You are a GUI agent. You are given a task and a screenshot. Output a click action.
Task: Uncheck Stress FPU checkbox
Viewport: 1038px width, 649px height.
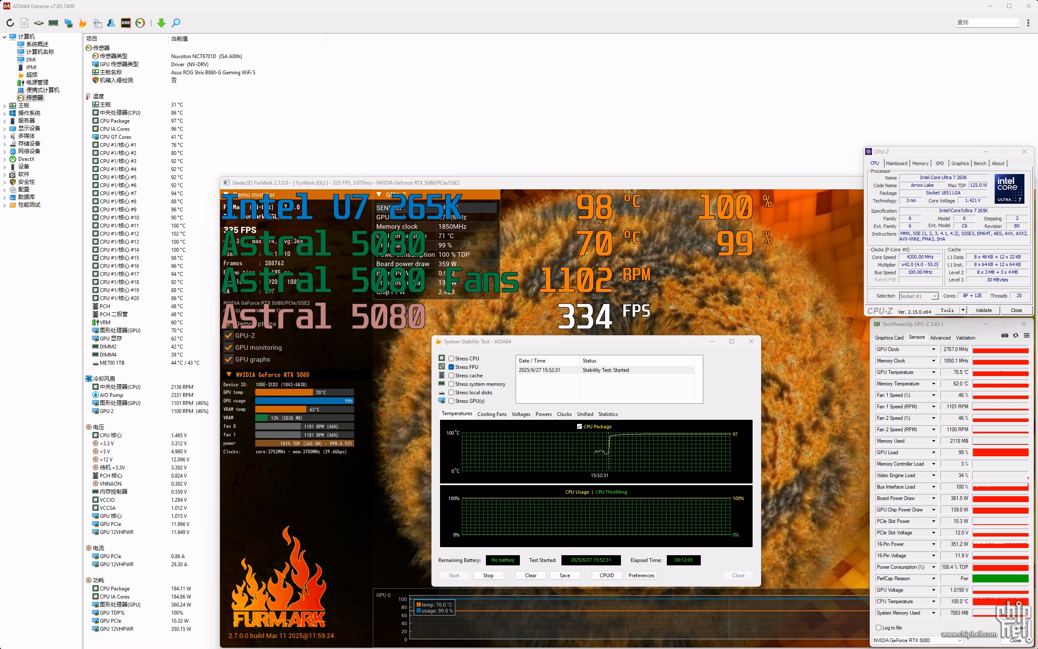[451, 367]
